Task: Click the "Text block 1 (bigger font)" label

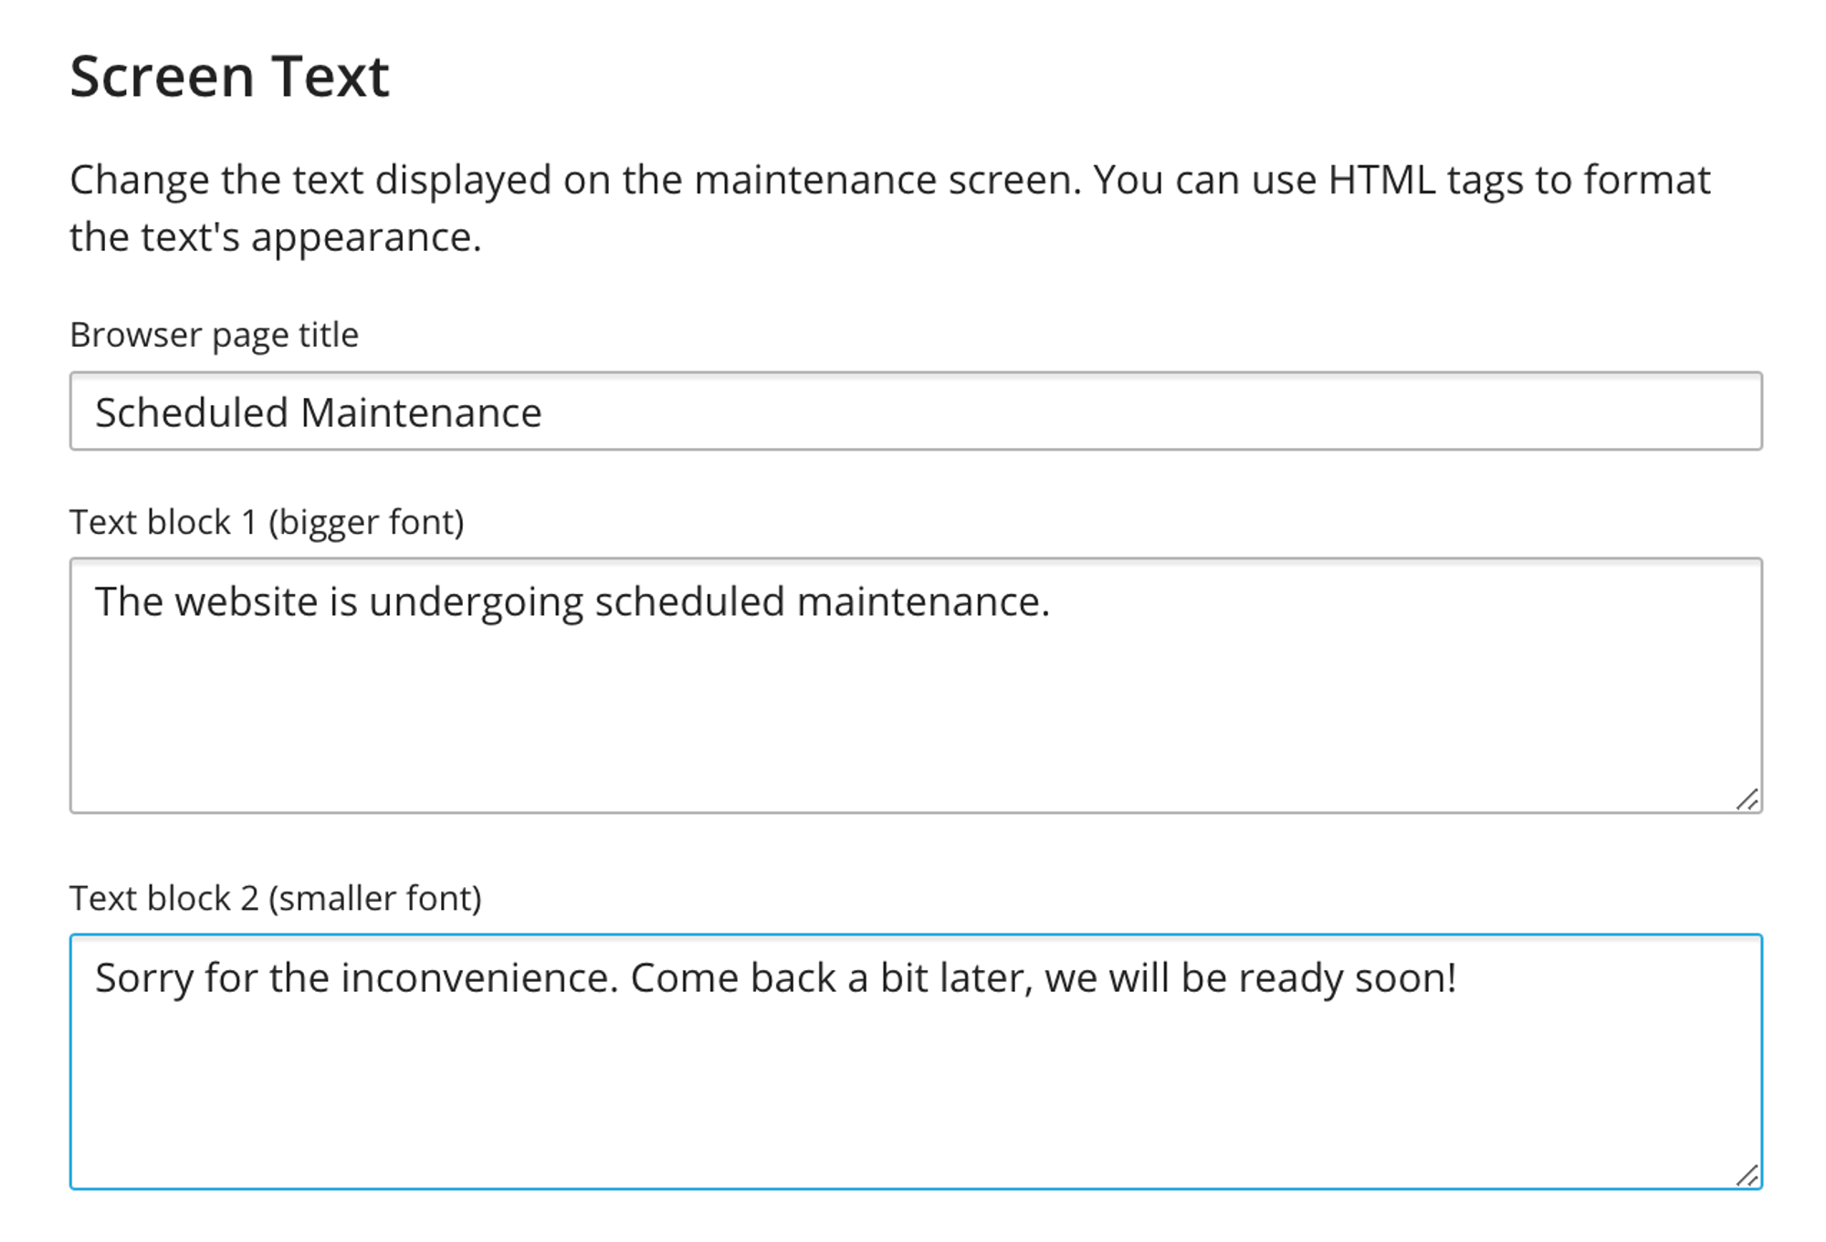Action: pos(267,522)
